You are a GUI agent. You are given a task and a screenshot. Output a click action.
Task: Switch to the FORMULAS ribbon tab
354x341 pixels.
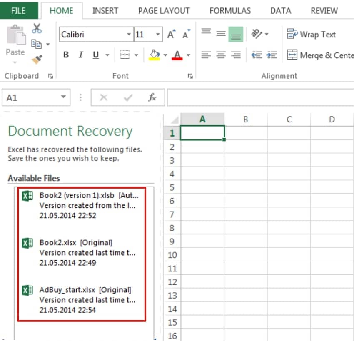tap(230, 11)
